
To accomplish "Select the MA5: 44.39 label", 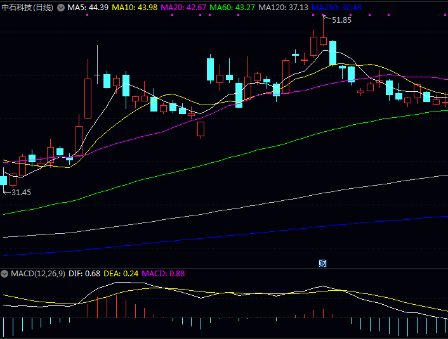I will pos(88,8).
